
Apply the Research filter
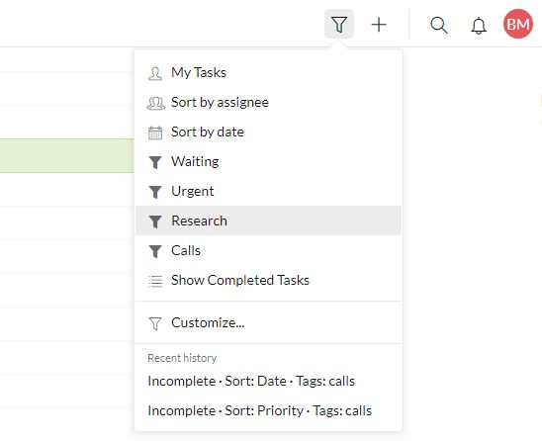(269, 220)
